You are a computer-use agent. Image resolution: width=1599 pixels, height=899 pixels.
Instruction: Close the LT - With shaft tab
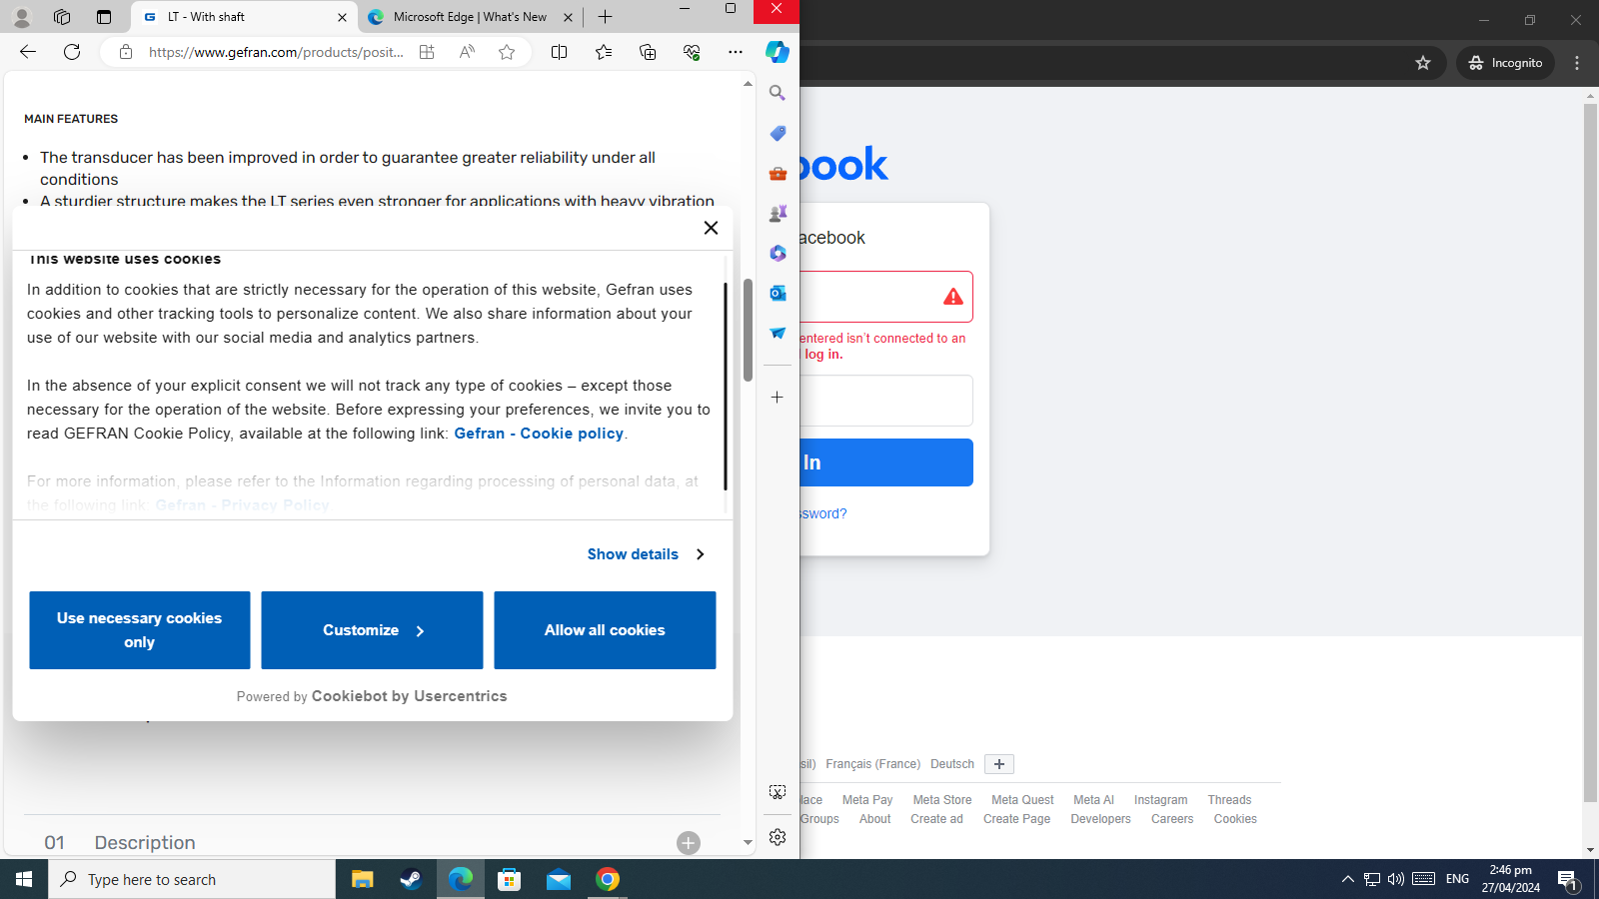point(342,17)
